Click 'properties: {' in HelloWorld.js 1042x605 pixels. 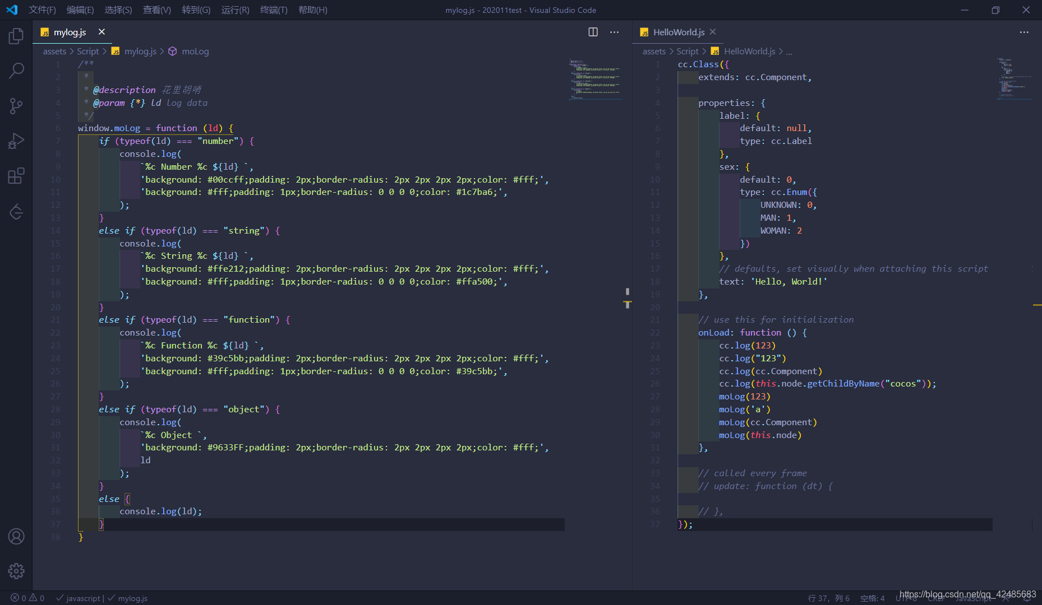click(x=732, y=103)
